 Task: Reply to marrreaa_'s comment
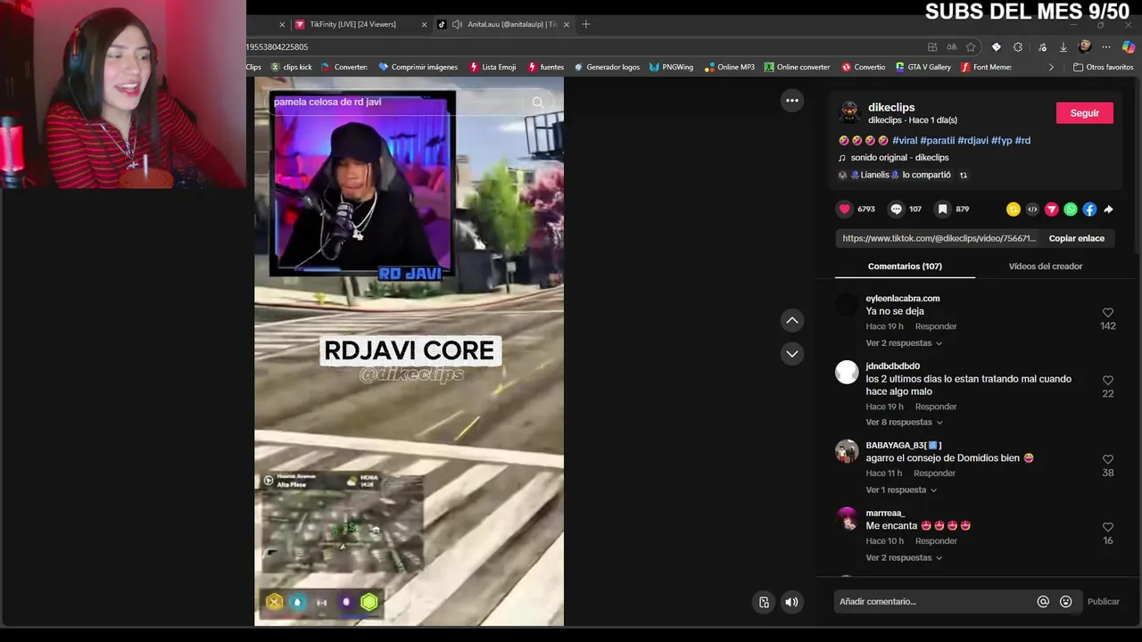coord(936,541)
